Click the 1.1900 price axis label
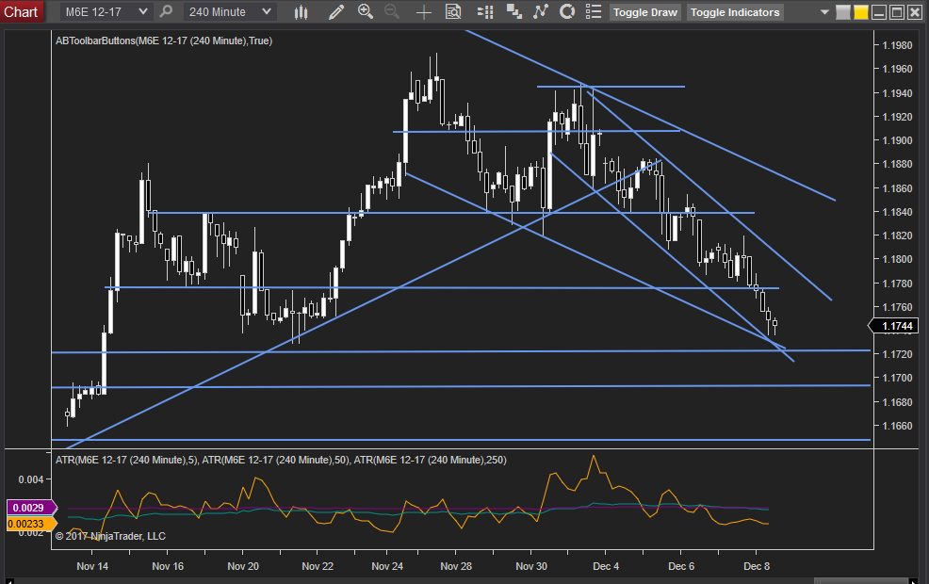This screenshot has height=584, width=929. (897, 141)
